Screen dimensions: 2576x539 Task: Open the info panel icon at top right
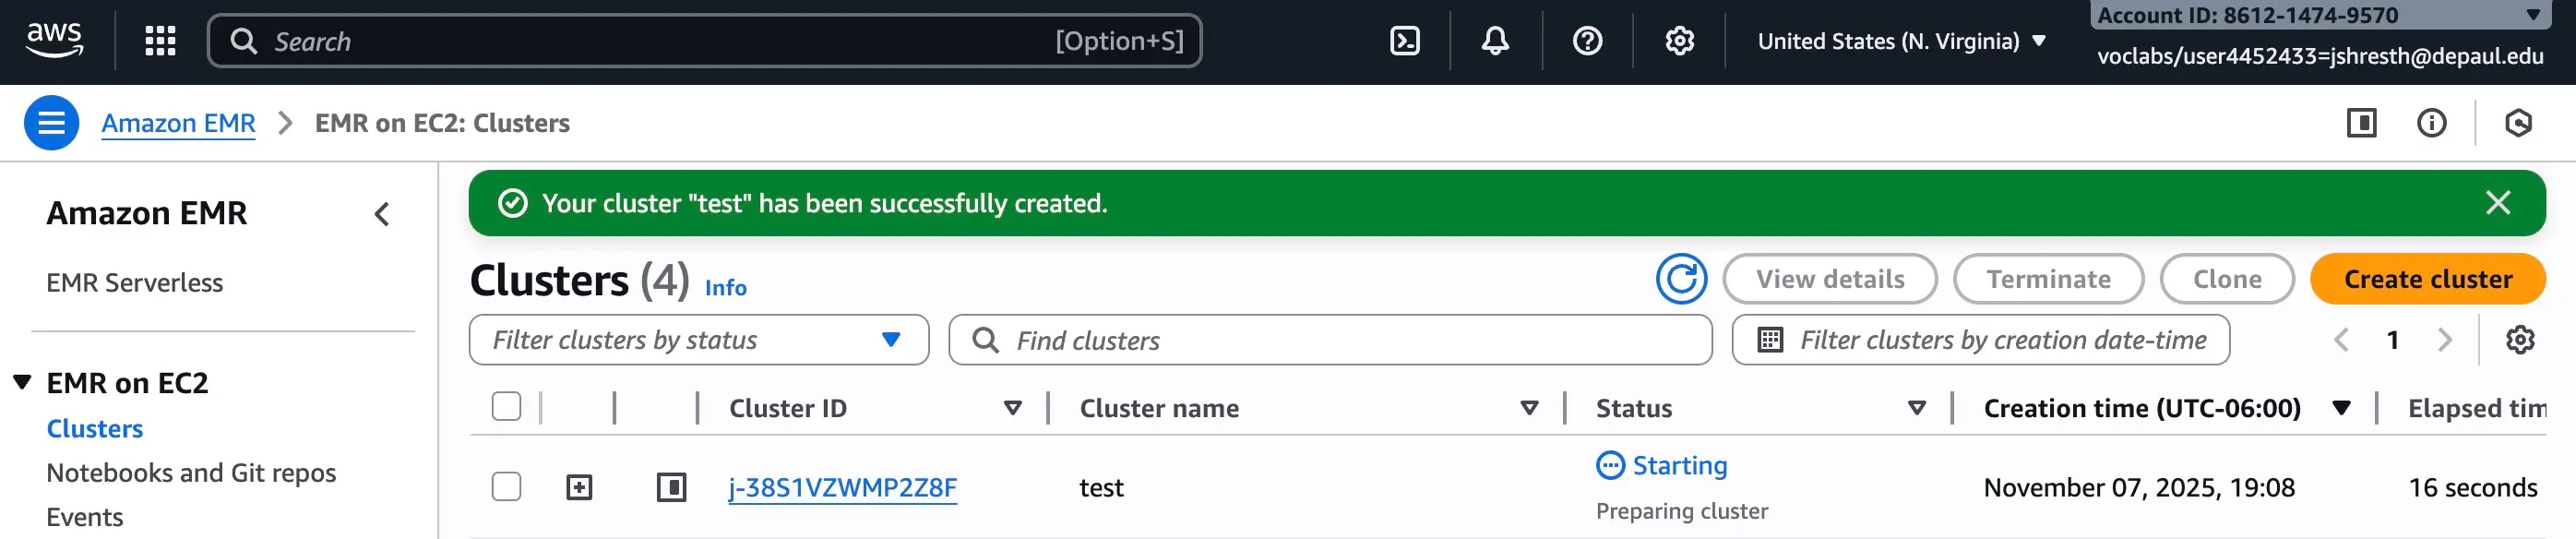pyautogui.click(x=2431, y=123)
